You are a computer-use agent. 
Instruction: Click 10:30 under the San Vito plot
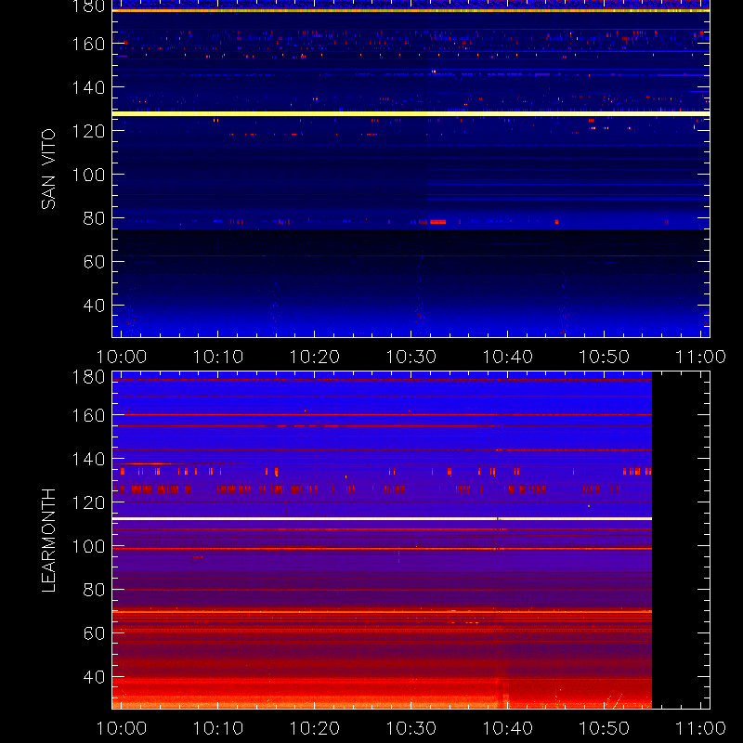click(x=411, y=357)
